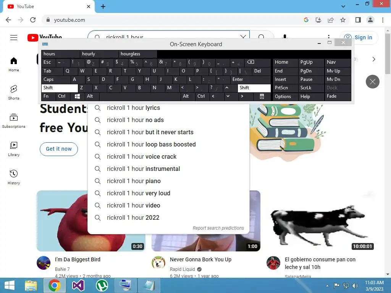The image size is (391, 293).
Task: Click Report search predictions link
Action: coord(218,228)
